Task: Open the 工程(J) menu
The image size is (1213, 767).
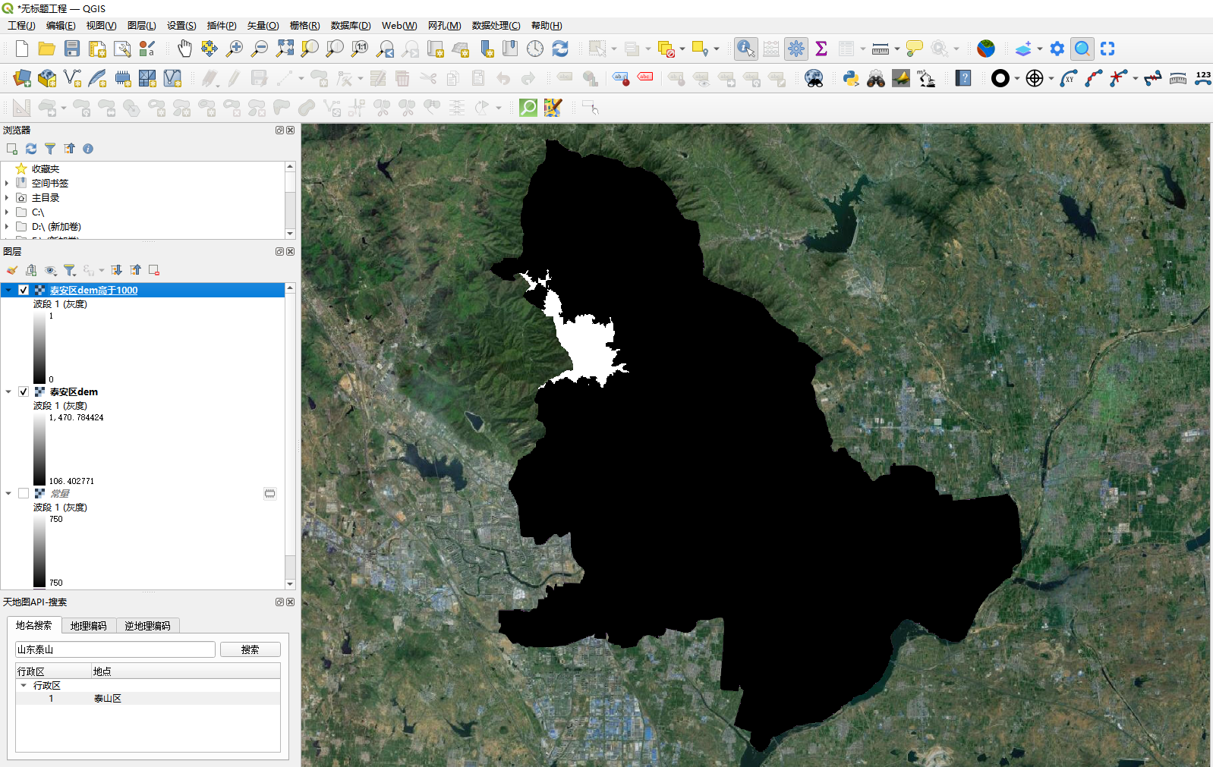Action: pos(21,25)
